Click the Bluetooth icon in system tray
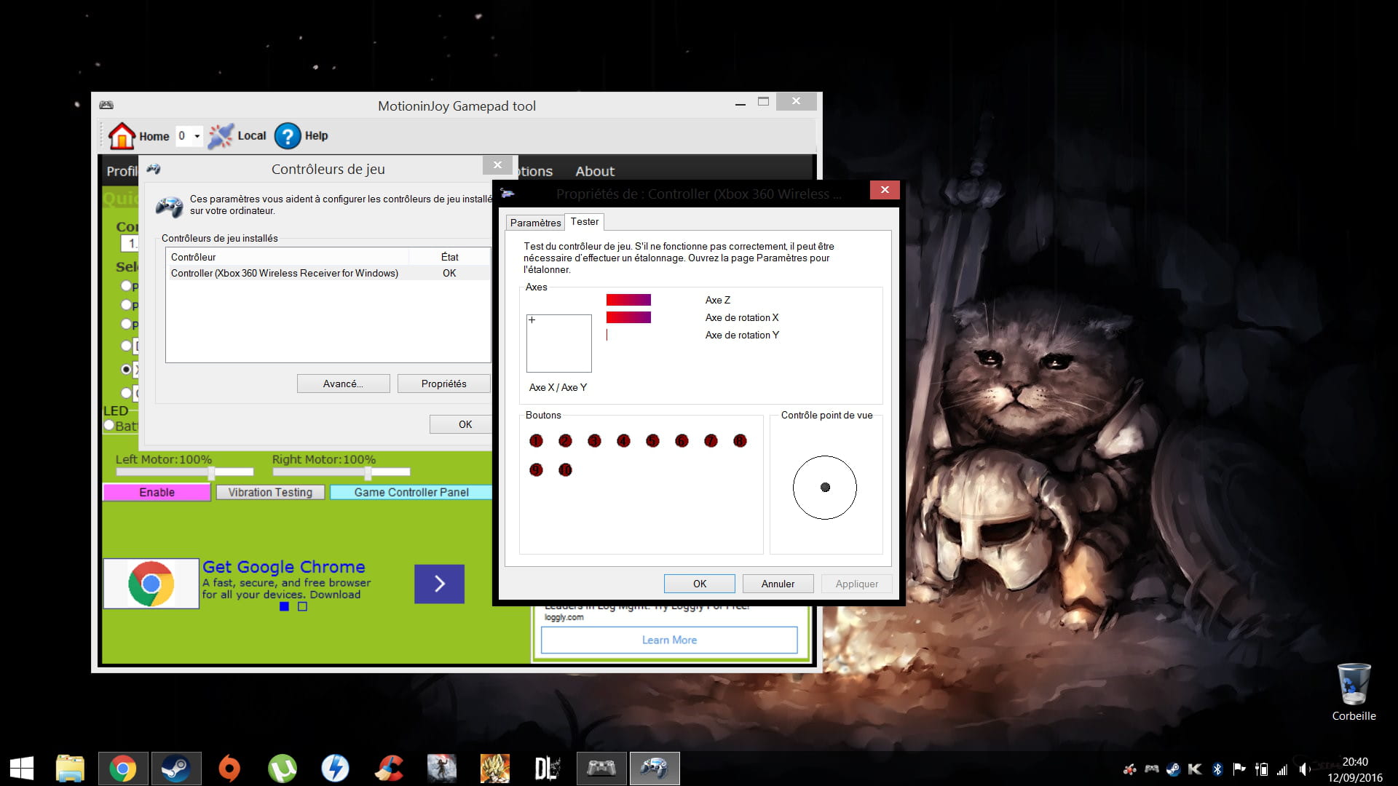The image size is (1398, 786). tap(1217, 769)
